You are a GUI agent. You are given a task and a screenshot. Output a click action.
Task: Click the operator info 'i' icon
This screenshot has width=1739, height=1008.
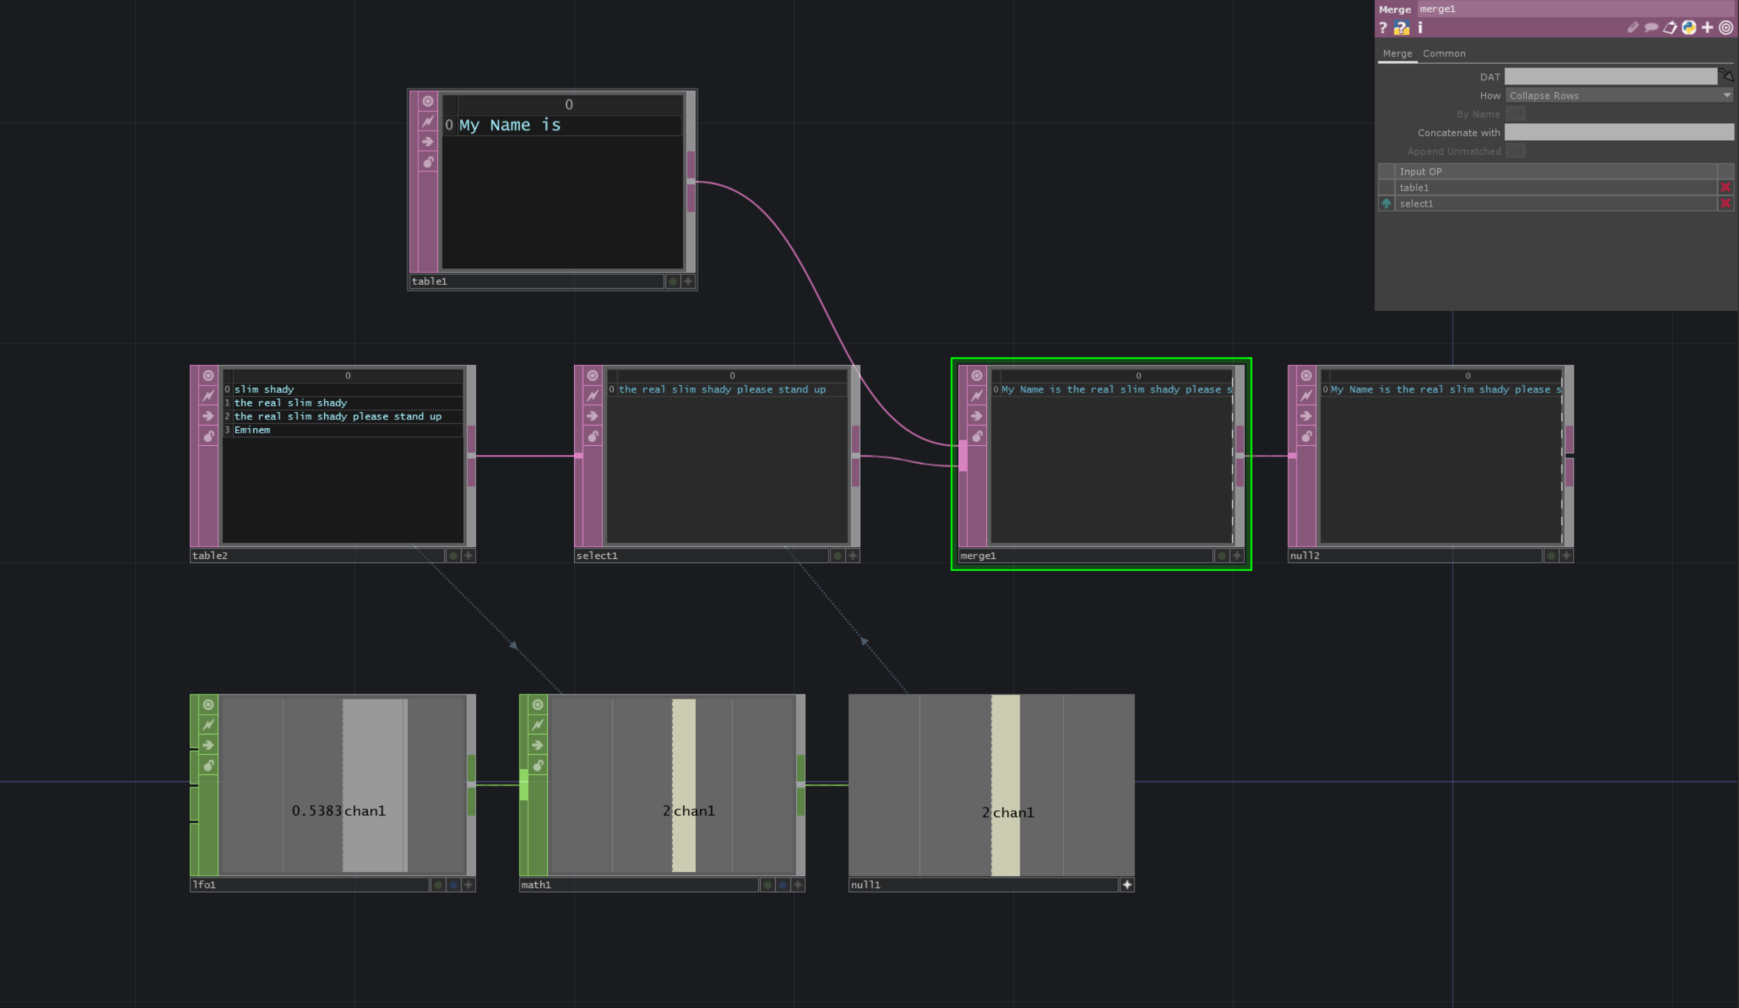tap(1420, 28)
